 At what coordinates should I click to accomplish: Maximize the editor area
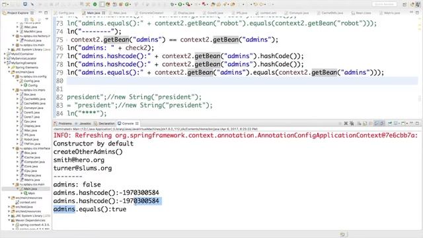pyautogui.click(x=417, y=13)
